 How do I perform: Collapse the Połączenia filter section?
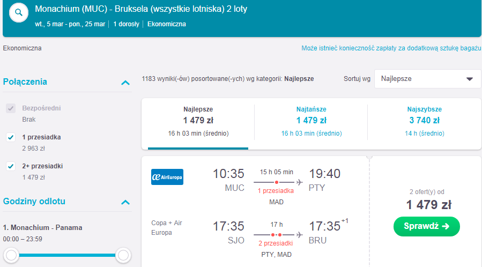point(125,83)
